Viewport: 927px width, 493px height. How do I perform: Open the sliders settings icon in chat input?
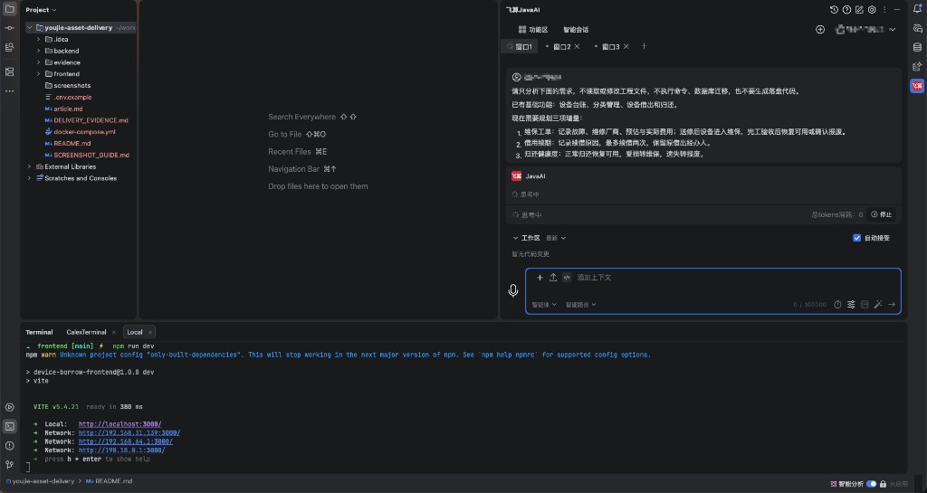[x=851, y=305]
